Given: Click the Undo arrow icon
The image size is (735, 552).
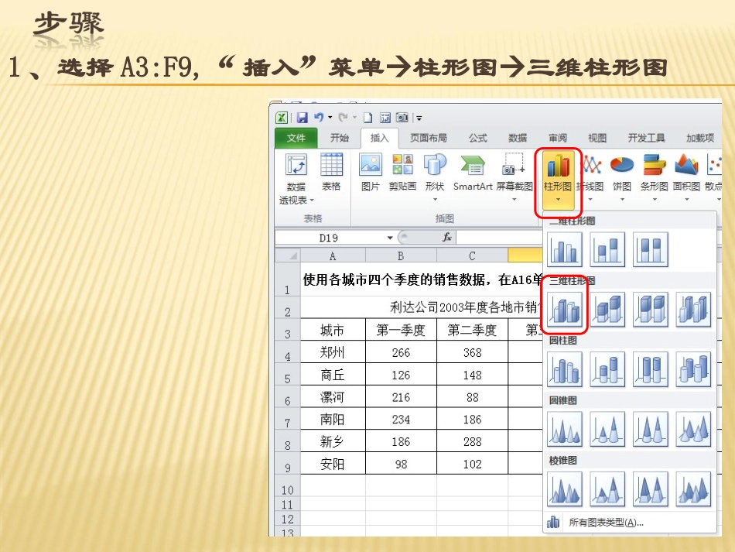Looking at the screenshot, I should [x=319, y=117].
